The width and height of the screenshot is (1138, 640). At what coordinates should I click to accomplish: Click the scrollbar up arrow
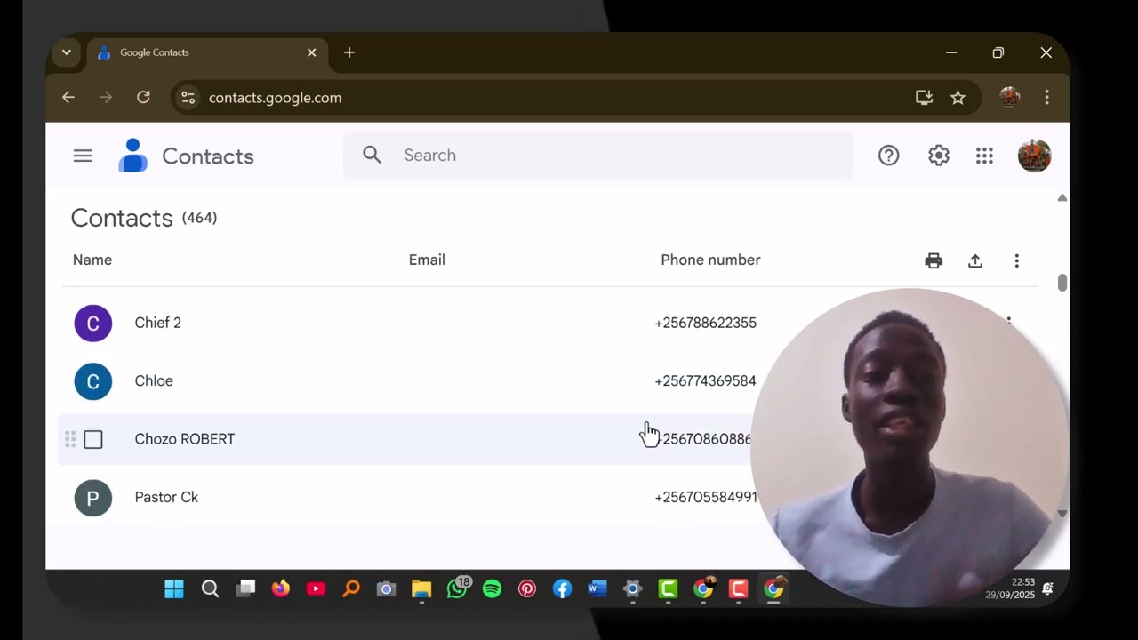[x=1062, y=197]
